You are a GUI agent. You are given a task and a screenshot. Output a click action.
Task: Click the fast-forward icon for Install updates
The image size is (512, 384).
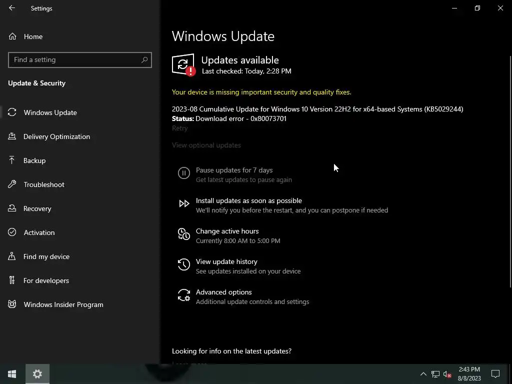[184, 204]
